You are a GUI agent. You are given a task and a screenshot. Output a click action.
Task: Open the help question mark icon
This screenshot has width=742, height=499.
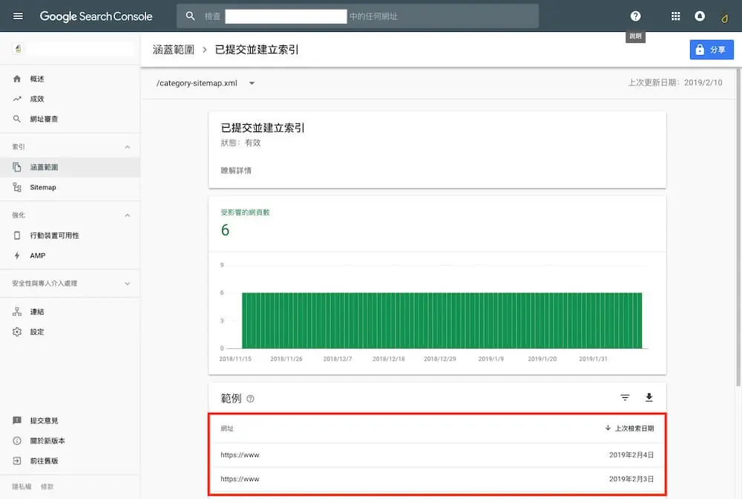click(635, 16)
